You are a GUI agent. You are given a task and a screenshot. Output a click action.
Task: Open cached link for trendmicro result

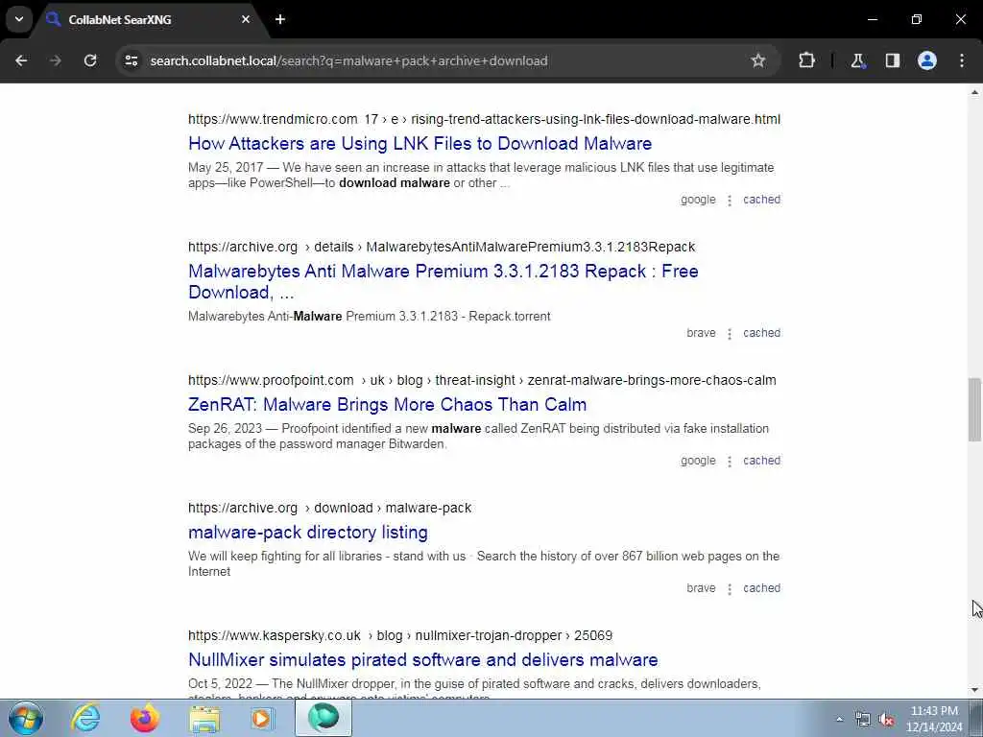tap(761, 200)
